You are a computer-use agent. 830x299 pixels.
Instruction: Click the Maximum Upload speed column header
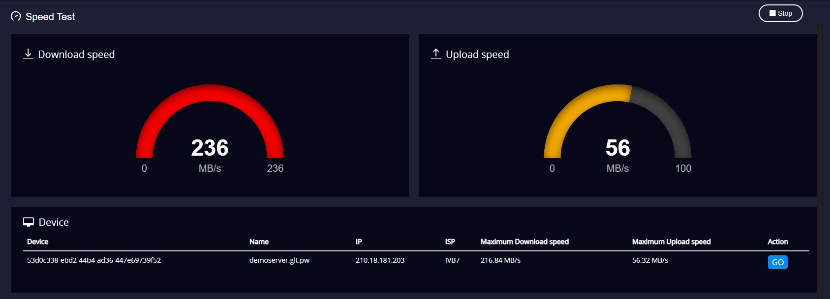[671, 242]
